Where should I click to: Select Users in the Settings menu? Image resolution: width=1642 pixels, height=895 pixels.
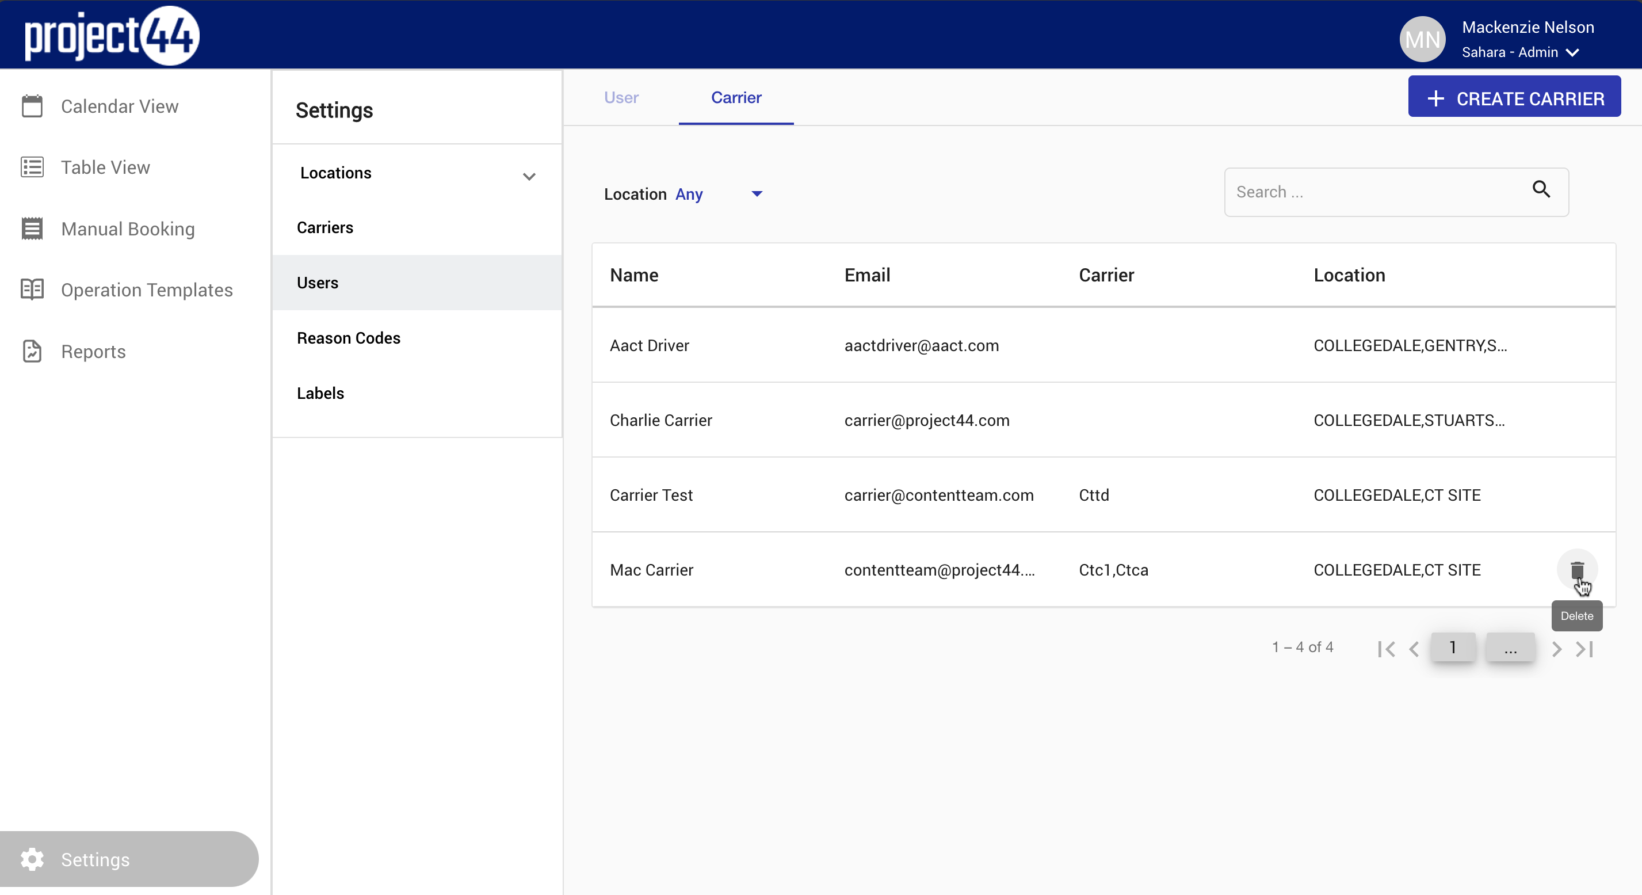point(417,283)
